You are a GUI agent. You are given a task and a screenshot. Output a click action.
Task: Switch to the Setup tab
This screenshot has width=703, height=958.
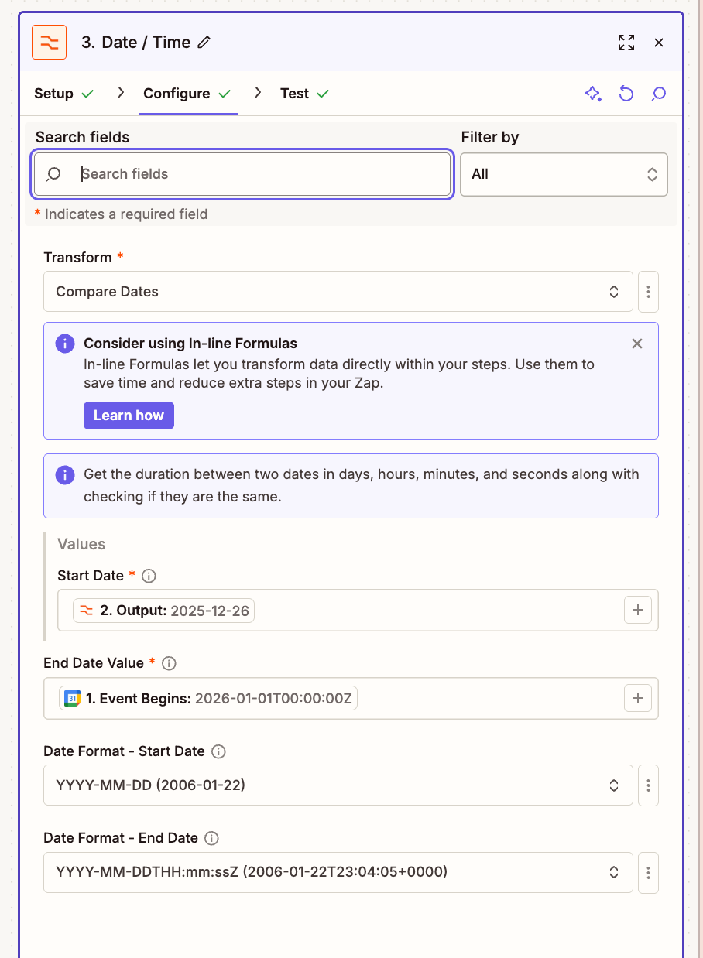coord(53,93)
